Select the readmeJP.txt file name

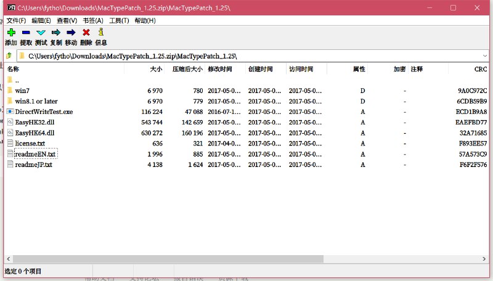(34, 165)
